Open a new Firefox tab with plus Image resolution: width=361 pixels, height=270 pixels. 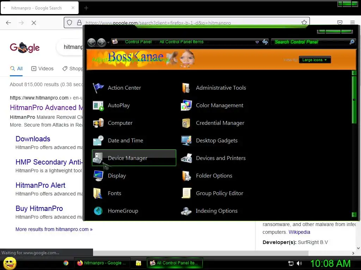(x=86, y=8)
